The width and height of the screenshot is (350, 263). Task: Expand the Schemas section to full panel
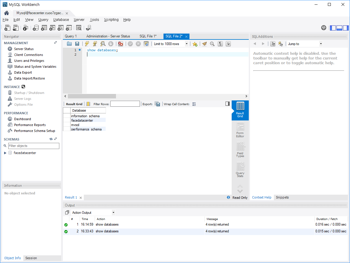(x=55, y=139)
